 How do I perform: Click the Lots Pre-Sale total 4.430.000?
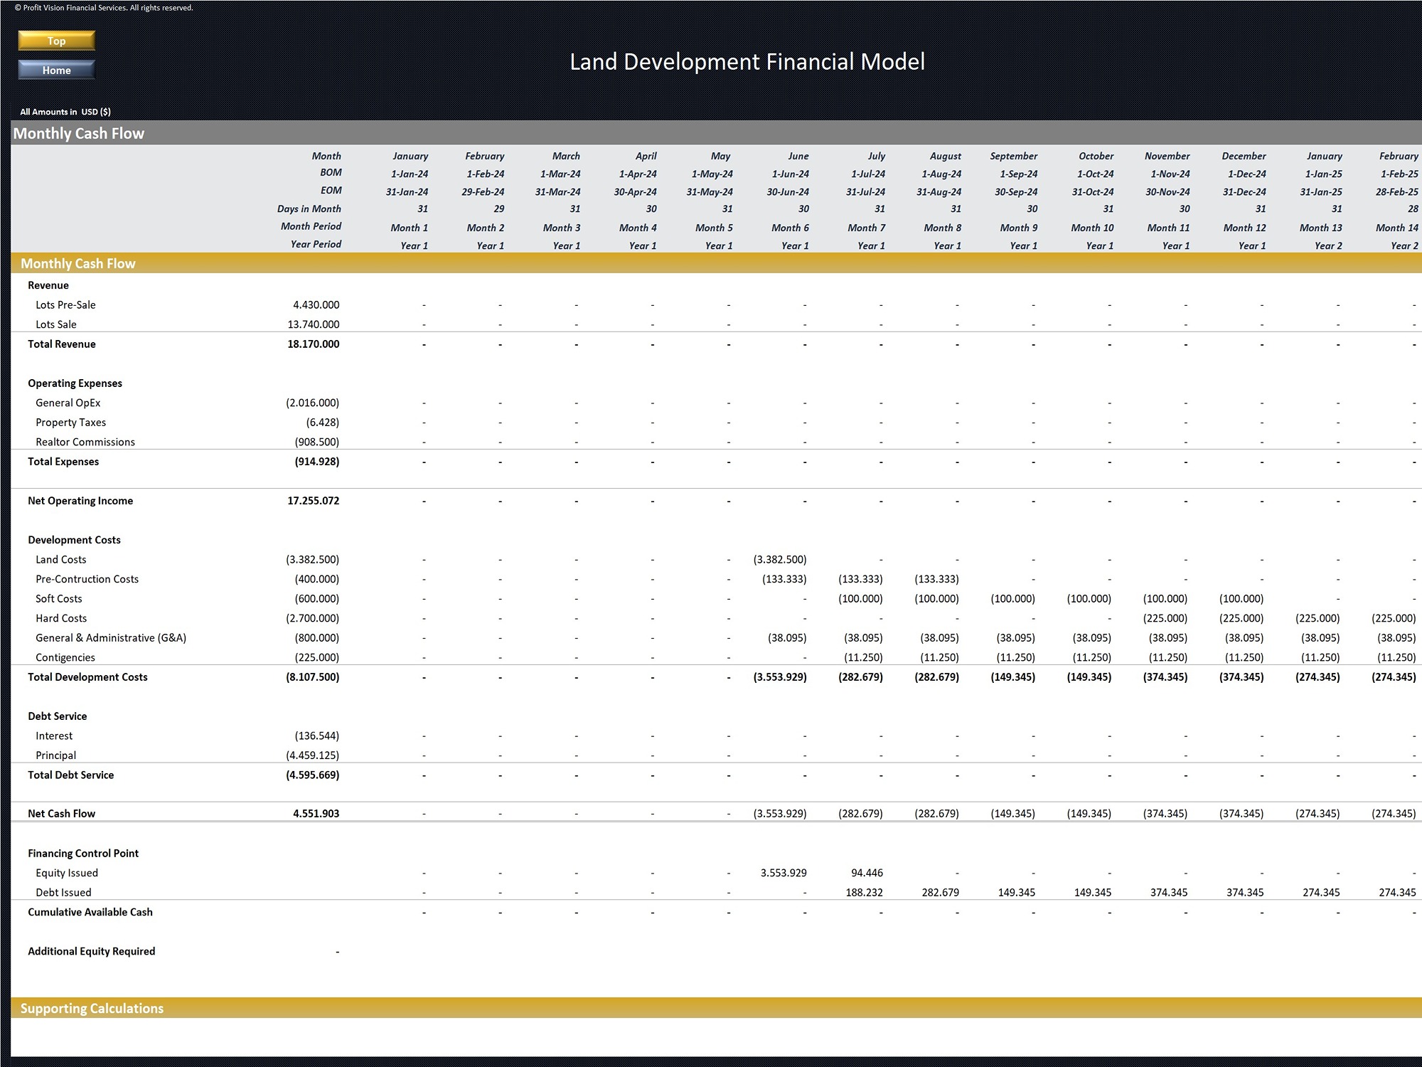[316, 304]
